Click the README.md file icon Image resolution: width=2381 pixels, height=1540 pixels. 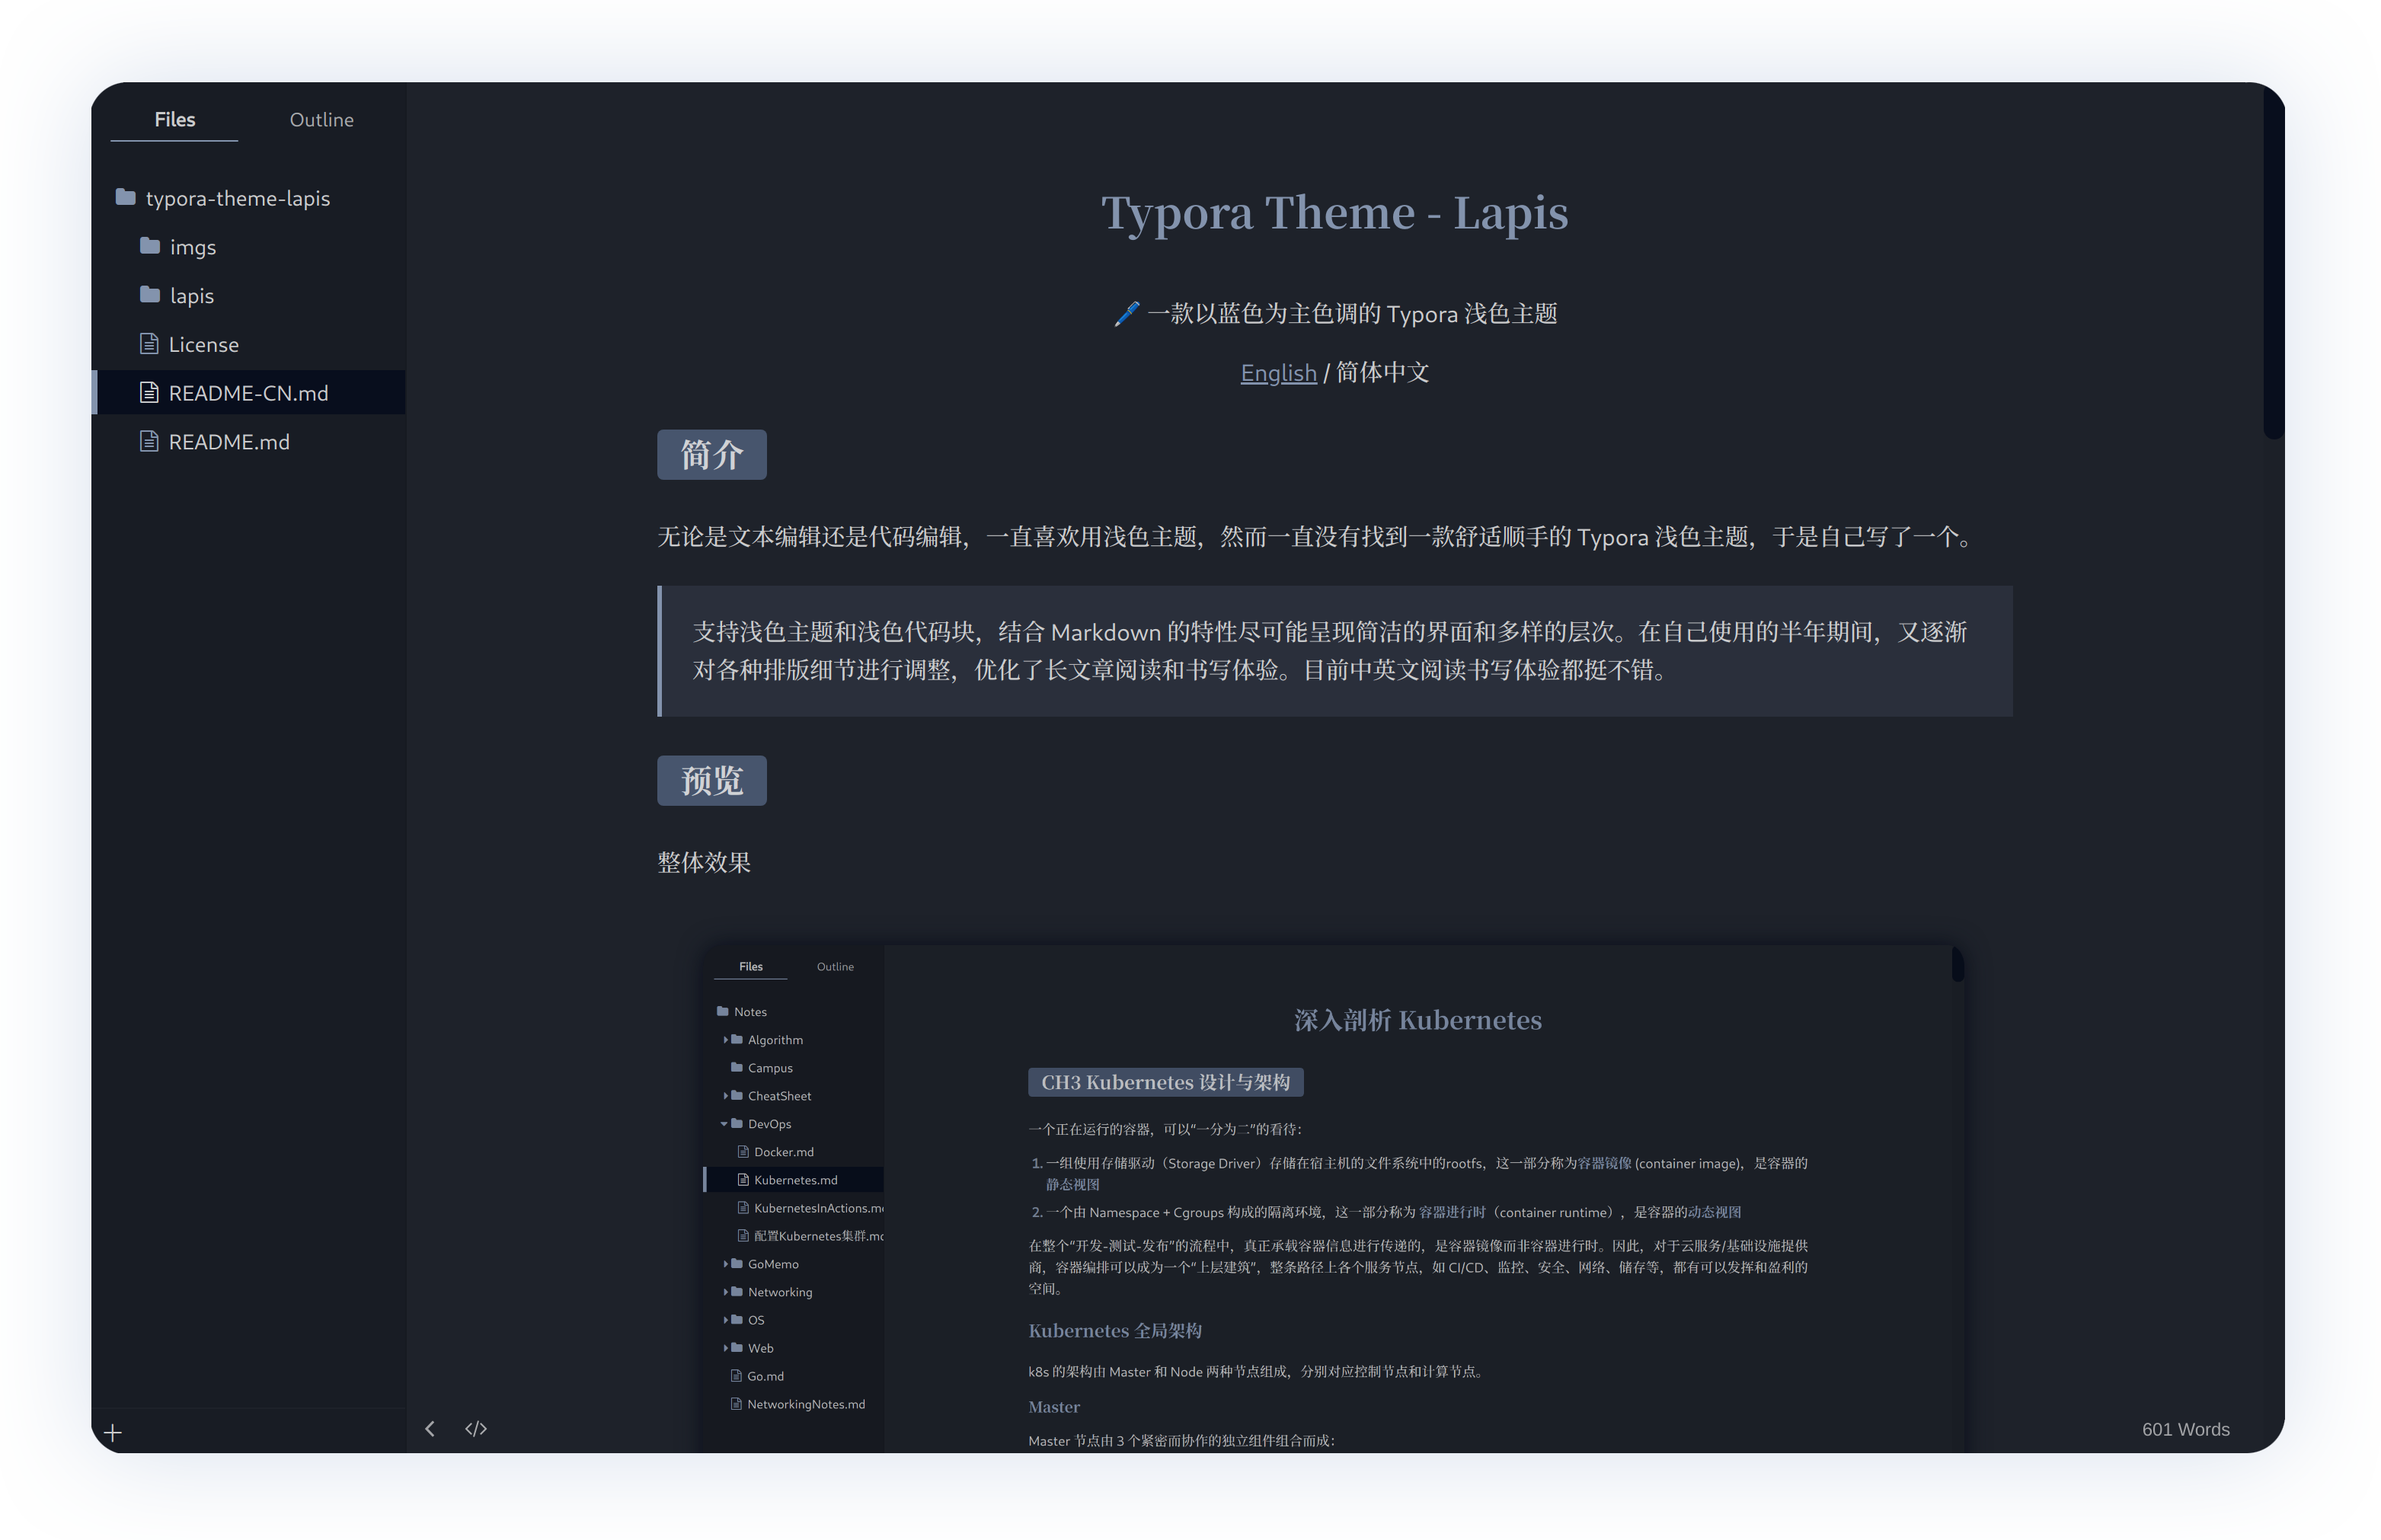[x=149, y=441]
